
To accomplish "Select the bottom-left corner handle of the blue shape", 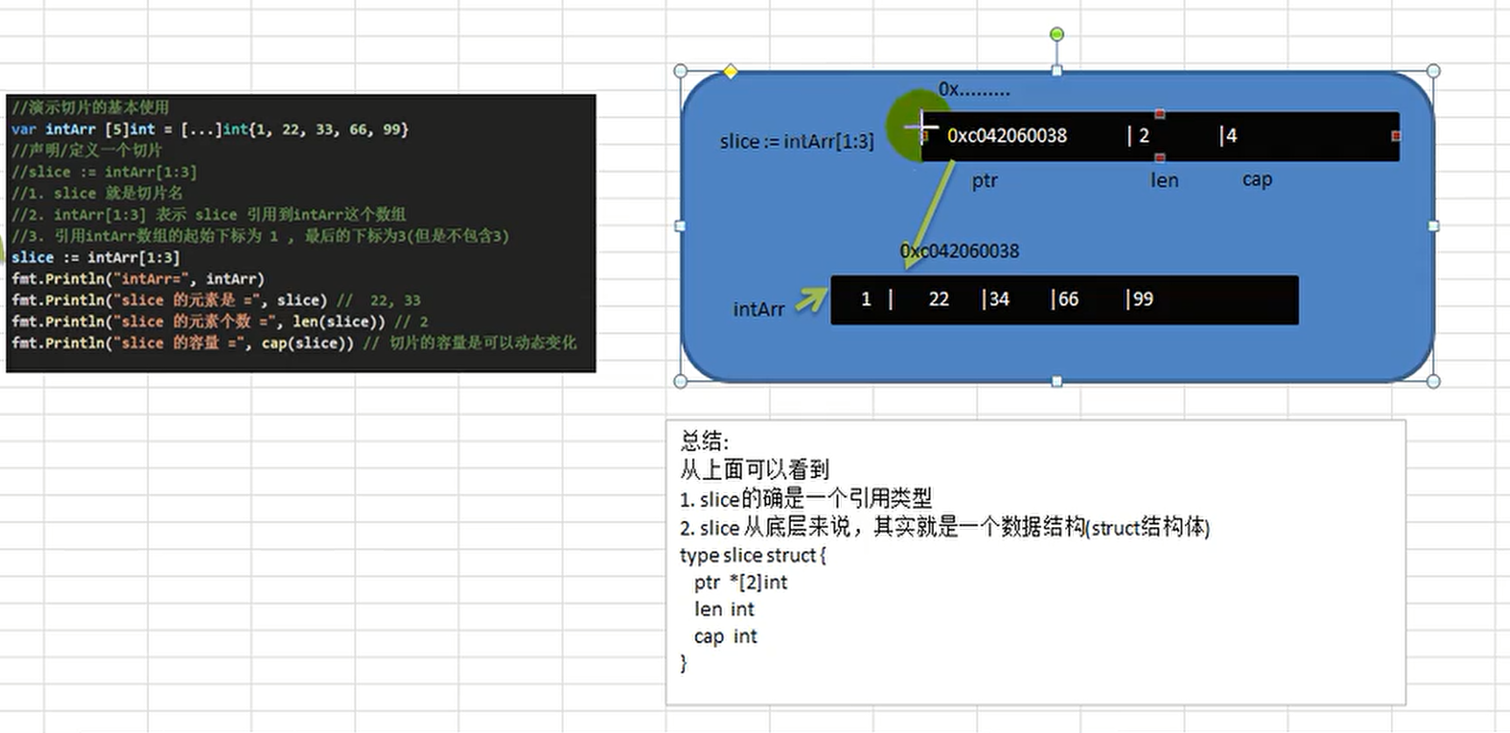I will pos(681,381).
